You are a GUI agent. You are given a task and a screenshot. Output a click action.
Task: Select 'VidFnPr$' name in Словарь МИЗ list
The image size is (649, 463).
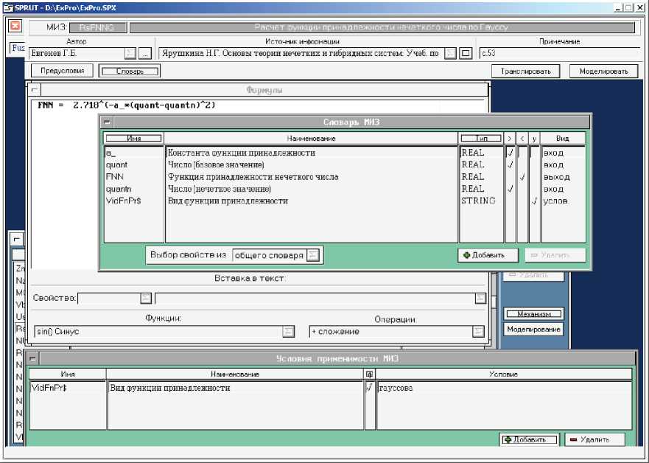click(123, 201)
